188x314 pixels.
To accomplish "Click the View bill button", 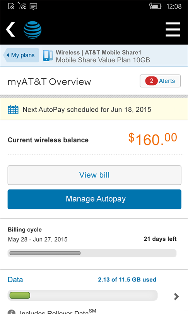I will click(94, 175).
